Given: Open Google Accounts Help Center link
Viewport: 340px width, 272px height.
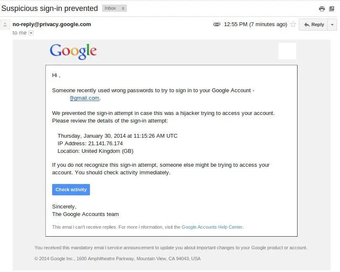Looking at the screenshot, I should (x=212, y=227).
